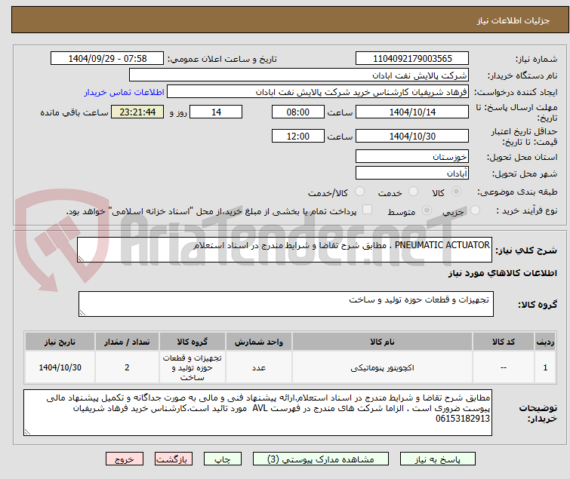Click the کد کالا column header
Viewport: 570px width, 479px height.
(503, 342)
